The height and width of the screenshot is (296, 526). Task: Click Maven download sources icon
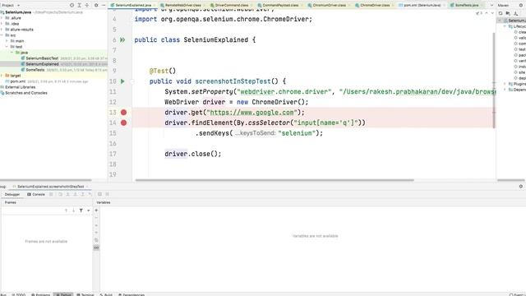tap(515, 13)
